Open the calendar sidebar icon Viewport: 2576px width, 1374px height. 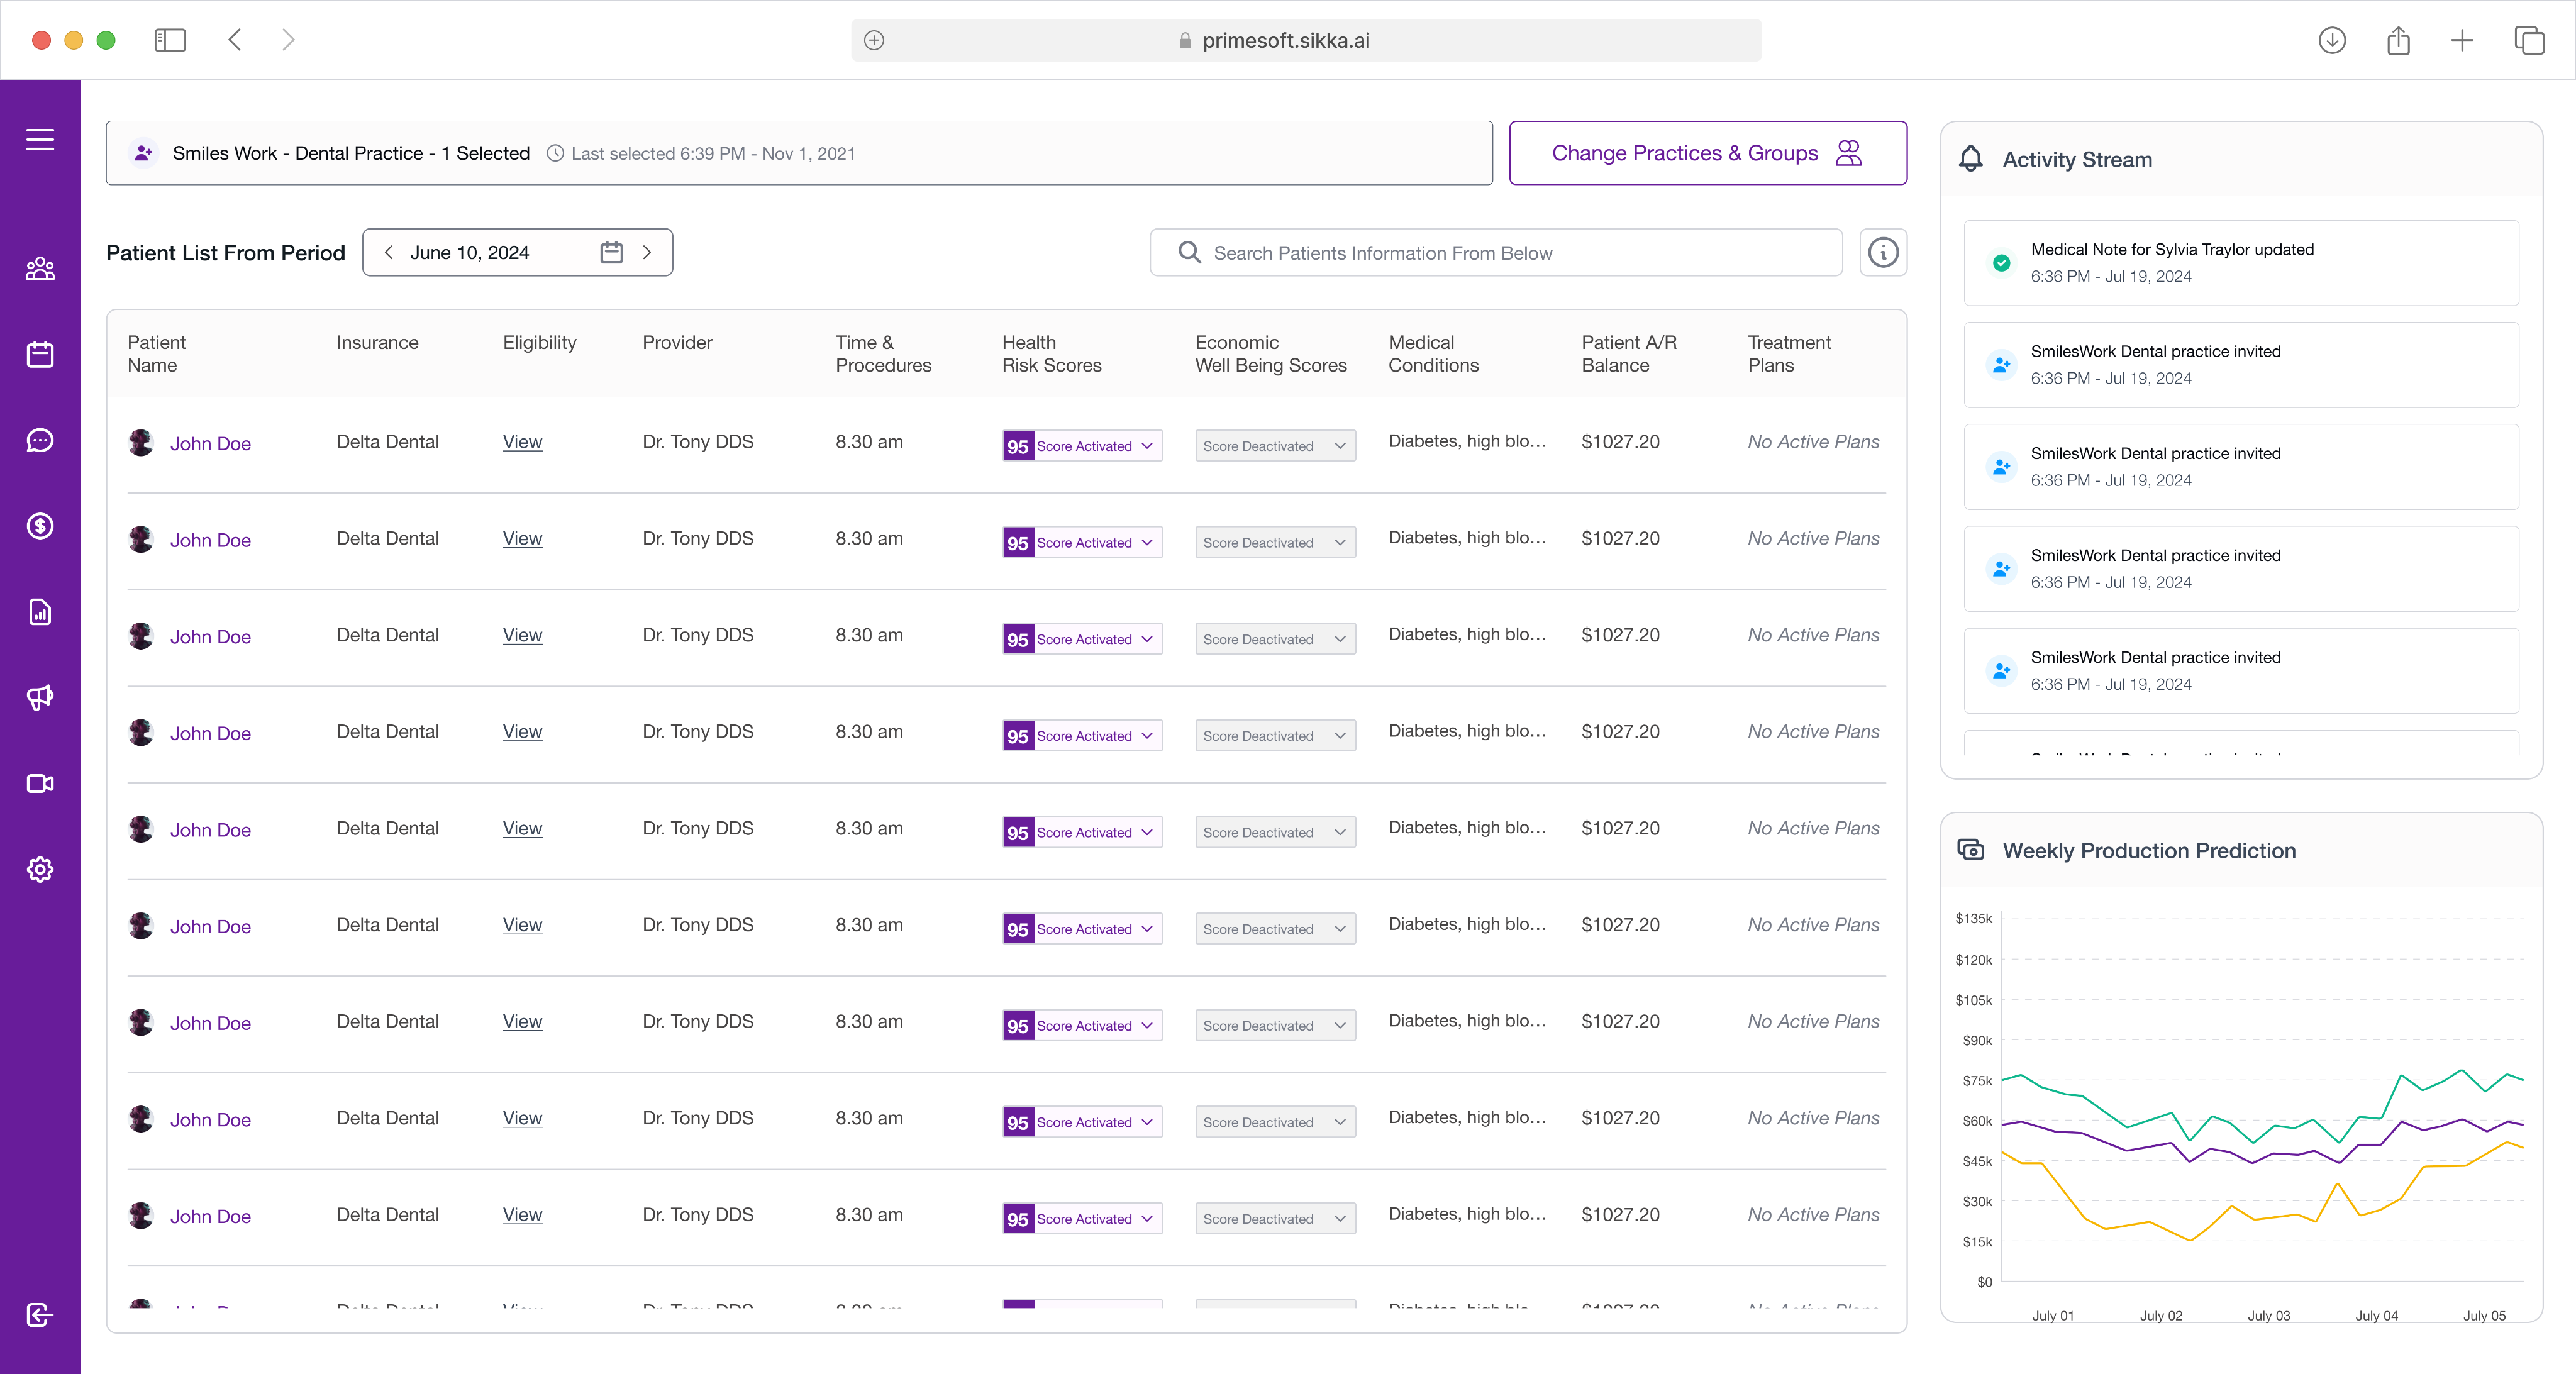coord(40,354)
